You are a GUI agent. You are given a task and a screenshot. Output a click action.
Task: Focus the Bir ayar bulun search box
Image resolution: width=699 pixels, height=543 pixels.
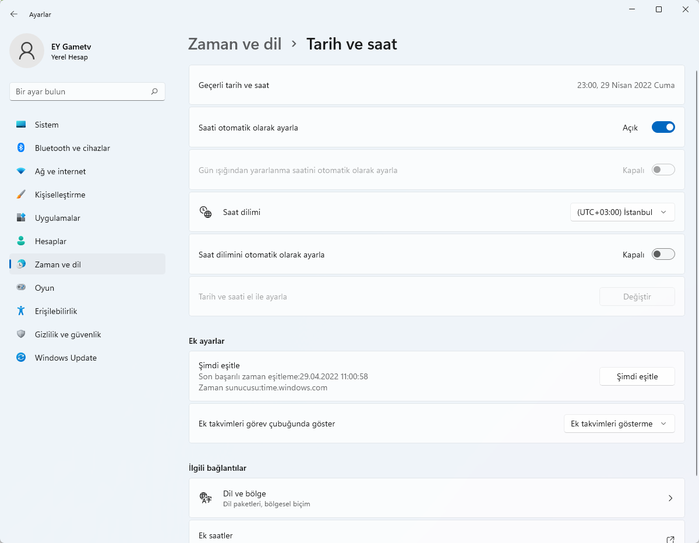point(82,91)
